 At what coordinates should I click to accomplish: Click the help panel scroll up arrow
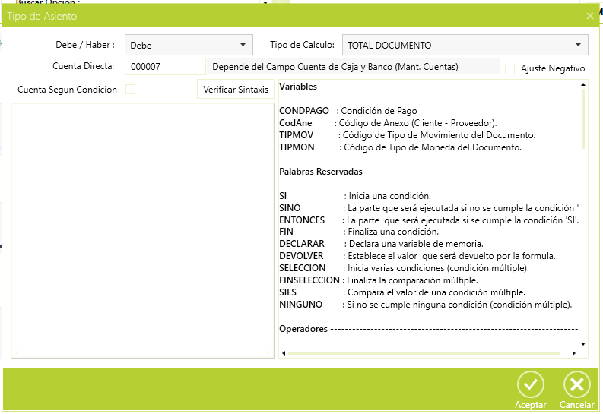coord(583,84)
